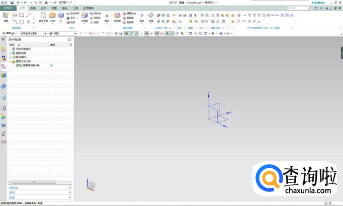Launch the Move Face synchronous tool

[x=117, y=17]
